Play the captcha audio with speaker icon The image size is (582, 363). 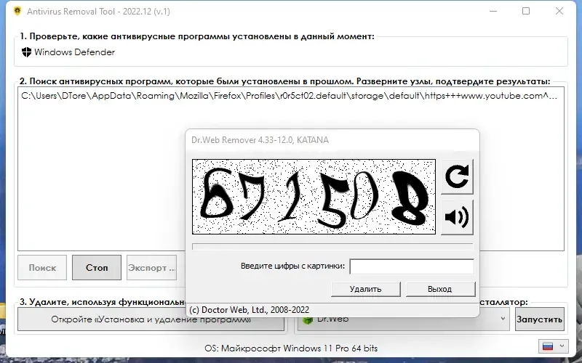(457, 217)
